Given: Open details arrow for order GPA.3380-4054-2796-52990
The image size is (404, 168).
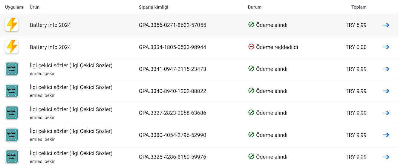Looking at the screenshot, I should [386, 135].
